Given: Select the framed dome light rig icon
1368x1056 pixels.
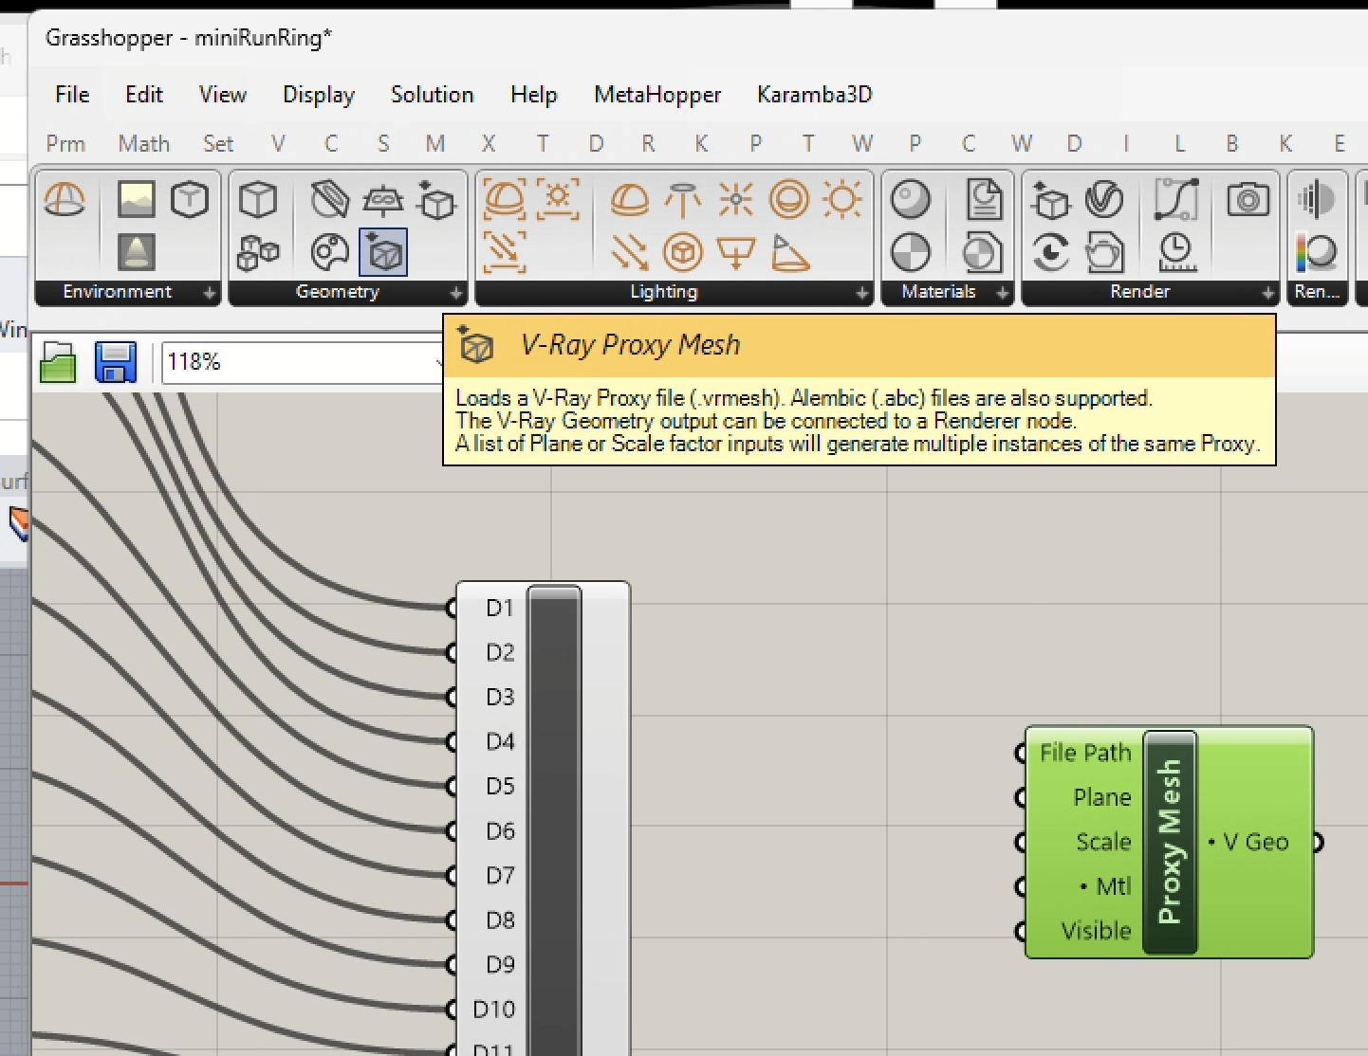Looking at the screenshot, I should point(505,200).
